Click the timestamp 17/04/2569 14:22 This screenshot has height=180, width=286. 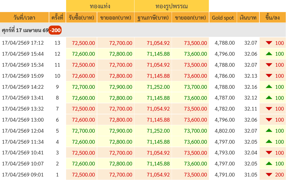(23, 87)
